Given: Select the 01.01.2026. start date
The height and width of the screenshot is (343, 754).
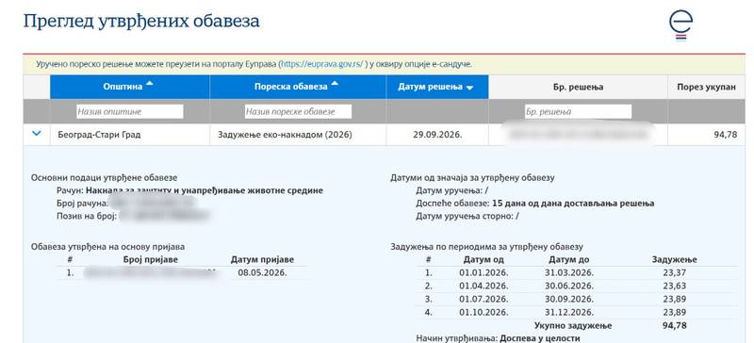Looking at the screenshot, I should tap(484, 272).
